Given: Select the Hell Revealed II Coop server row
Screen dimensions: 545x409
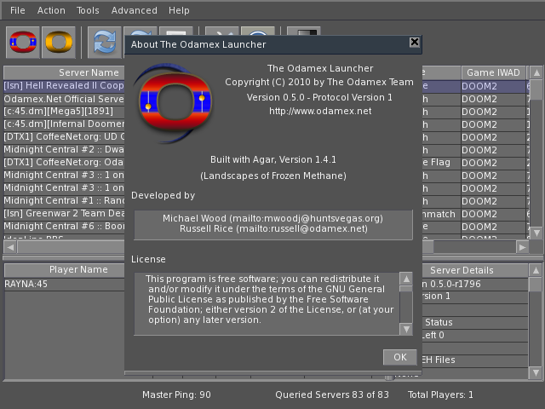Looking at the screenshot, I should 64,86.
